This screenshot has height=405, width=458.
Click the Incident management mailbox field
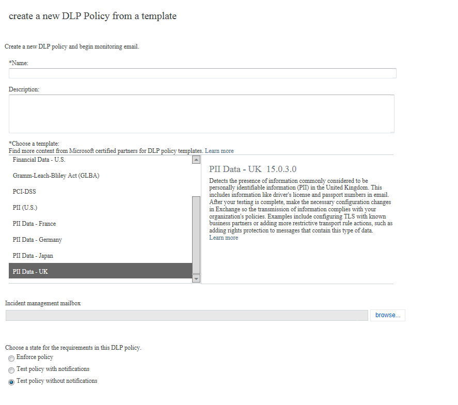click(186, 315)
